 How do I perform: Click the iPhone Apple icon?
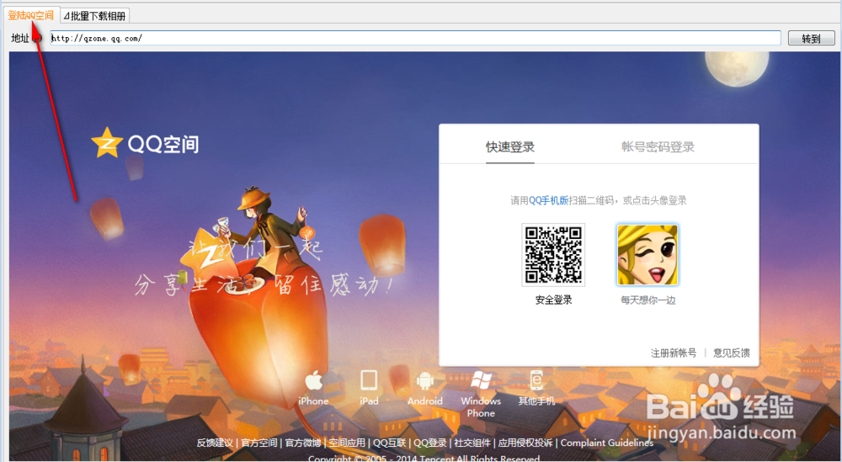[x=313, y=380]
